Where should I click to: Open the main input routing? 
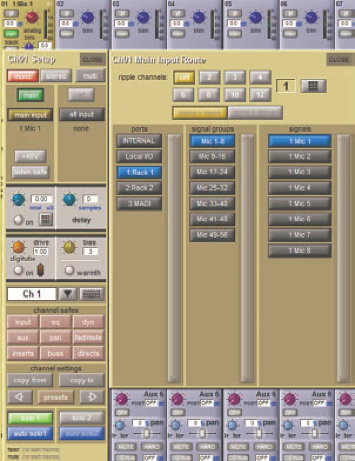pos(31,115)
